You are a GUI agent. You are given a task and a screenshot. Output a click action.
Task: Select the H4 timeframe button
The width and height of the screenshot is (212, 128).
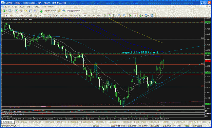click(x=85, y=15)
